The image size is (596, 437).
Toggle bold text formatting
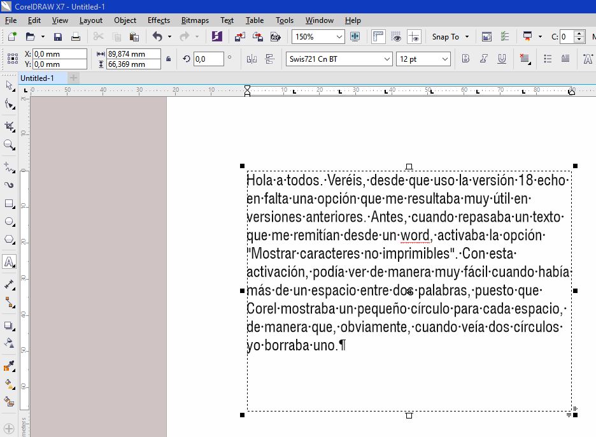[465, 59]
